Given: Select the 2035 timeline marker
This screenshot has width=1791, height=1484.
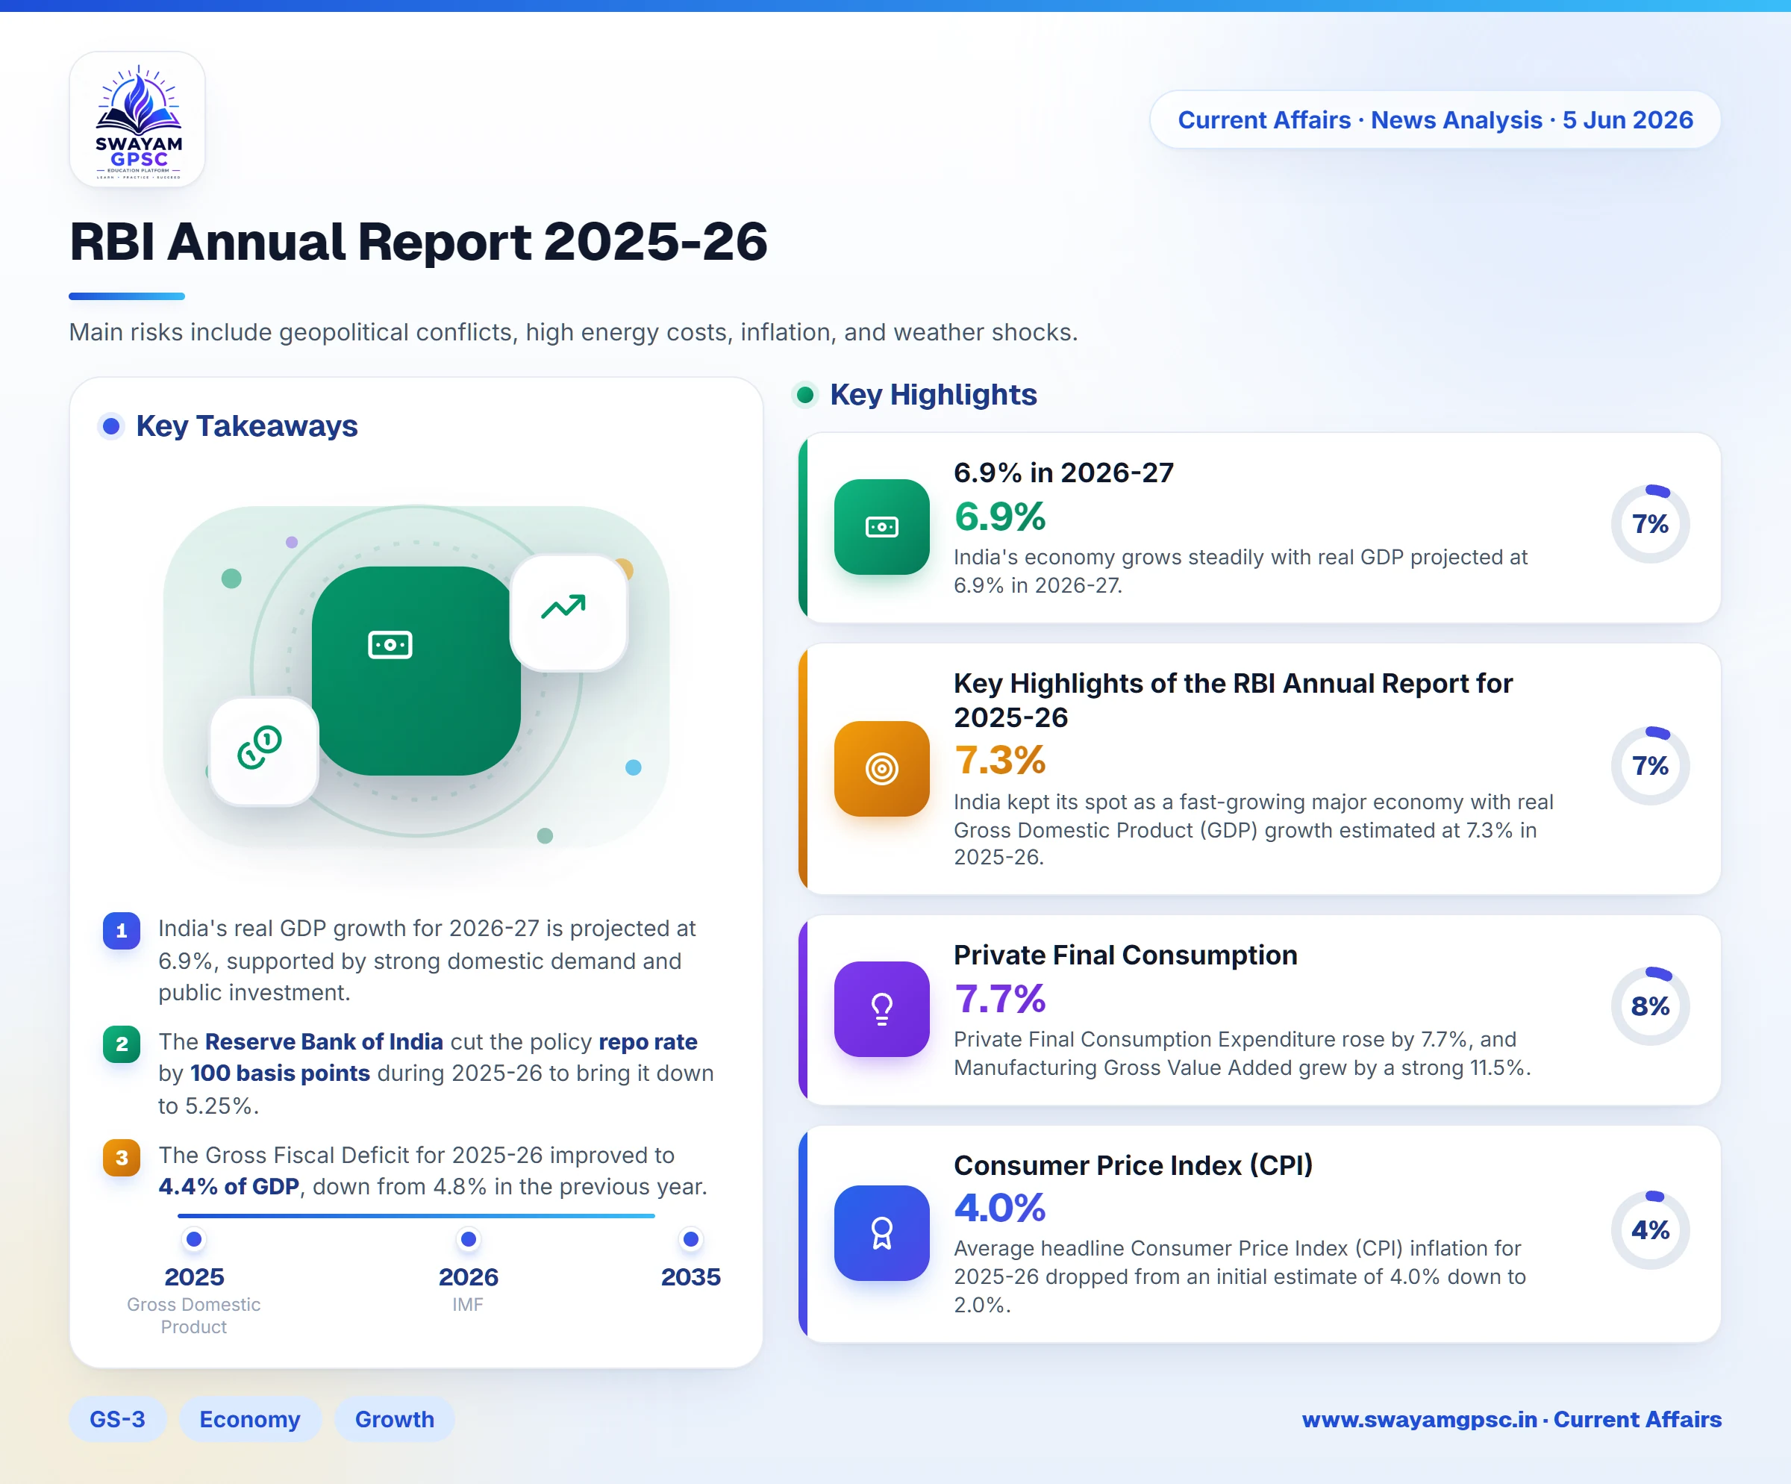Looking at the screenshot, I should click(691, 1239).
